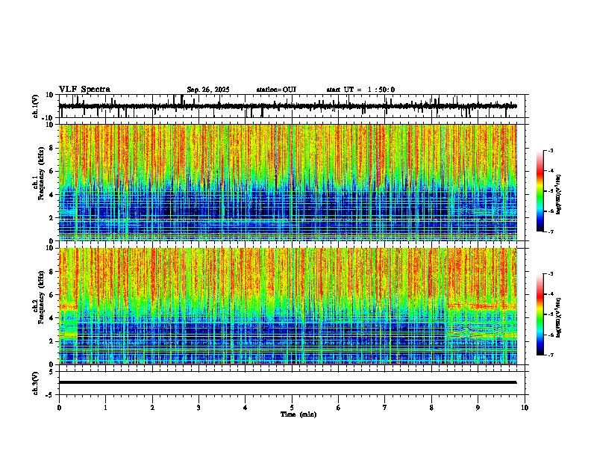Click the "Sep. 26, 2025" date label
This screenshot has height=457, width=591.
click(208, 90)
